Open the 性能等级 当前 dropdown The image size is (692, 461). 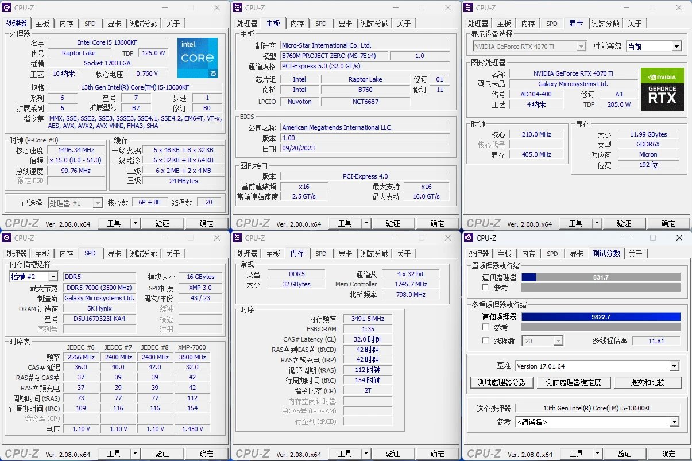pyautogui.click(x=676, y=47)
